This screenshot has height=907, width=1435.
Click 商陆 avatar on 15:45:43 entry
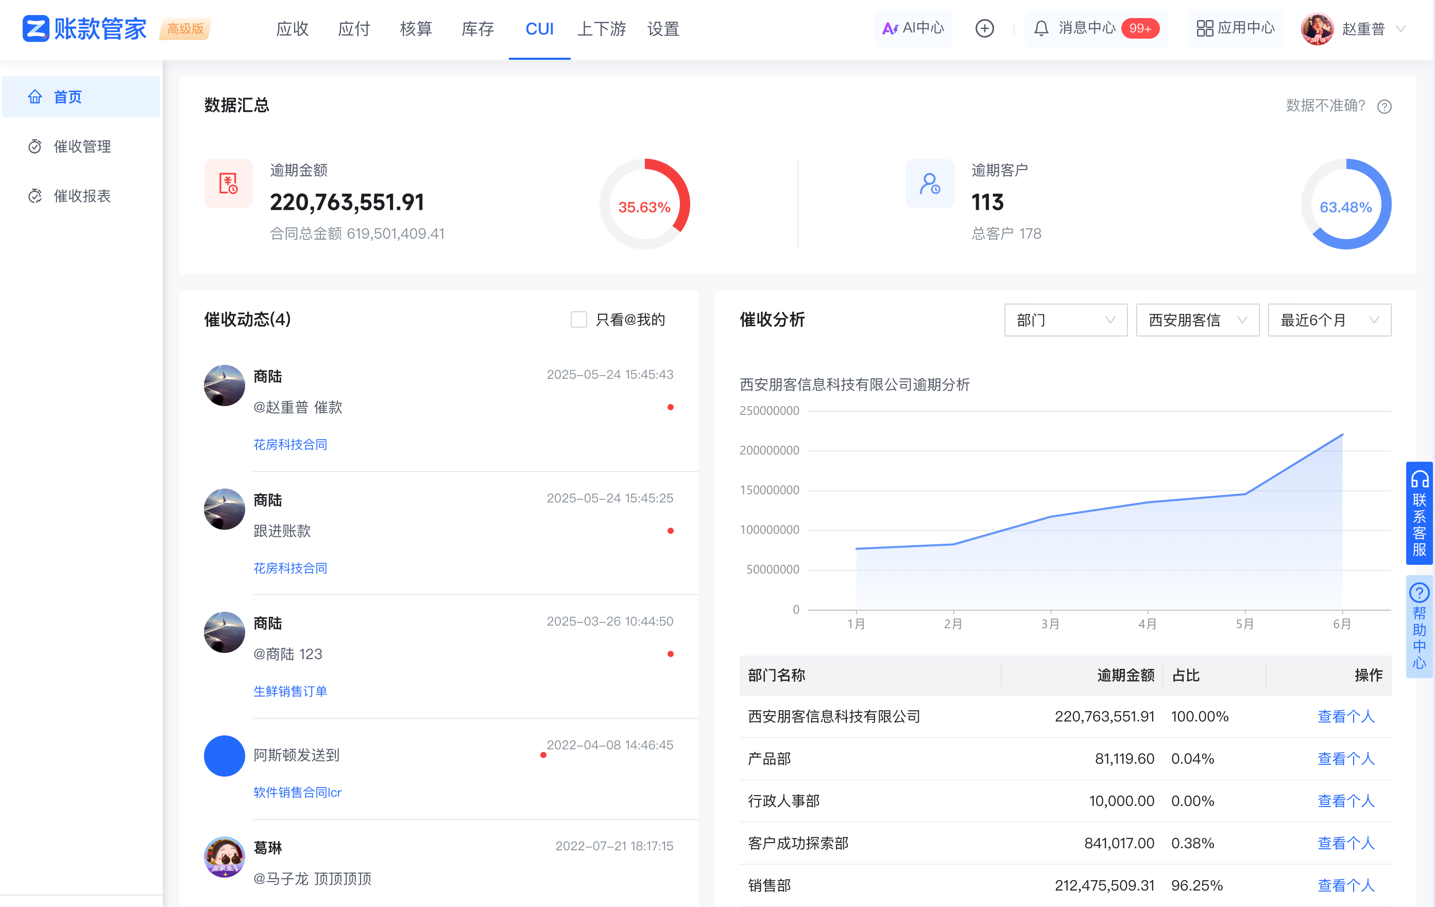[x=224, y=385]
